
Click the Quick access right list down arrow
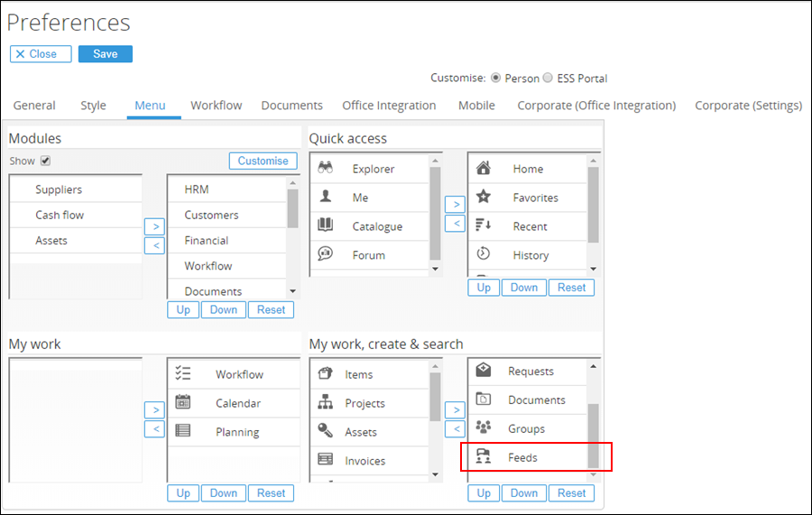pyautogui.click(x=594, y=269)
